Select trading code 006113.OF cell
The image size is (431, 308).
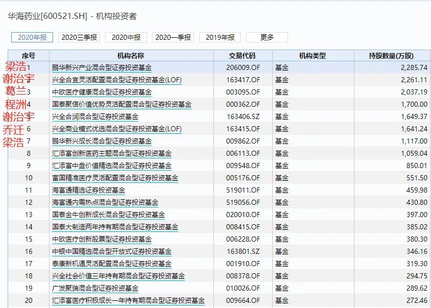pos(243,153)
